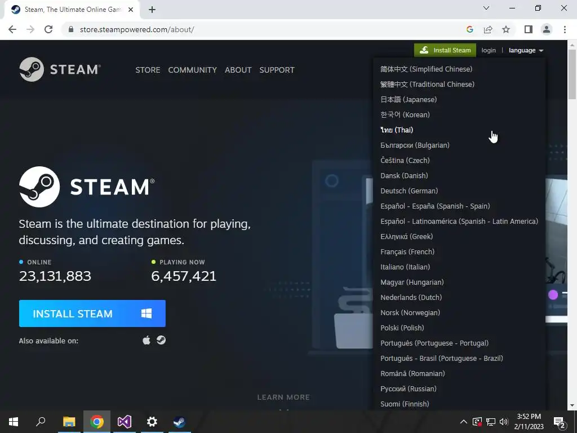Click the green Install Steam button

445,50
